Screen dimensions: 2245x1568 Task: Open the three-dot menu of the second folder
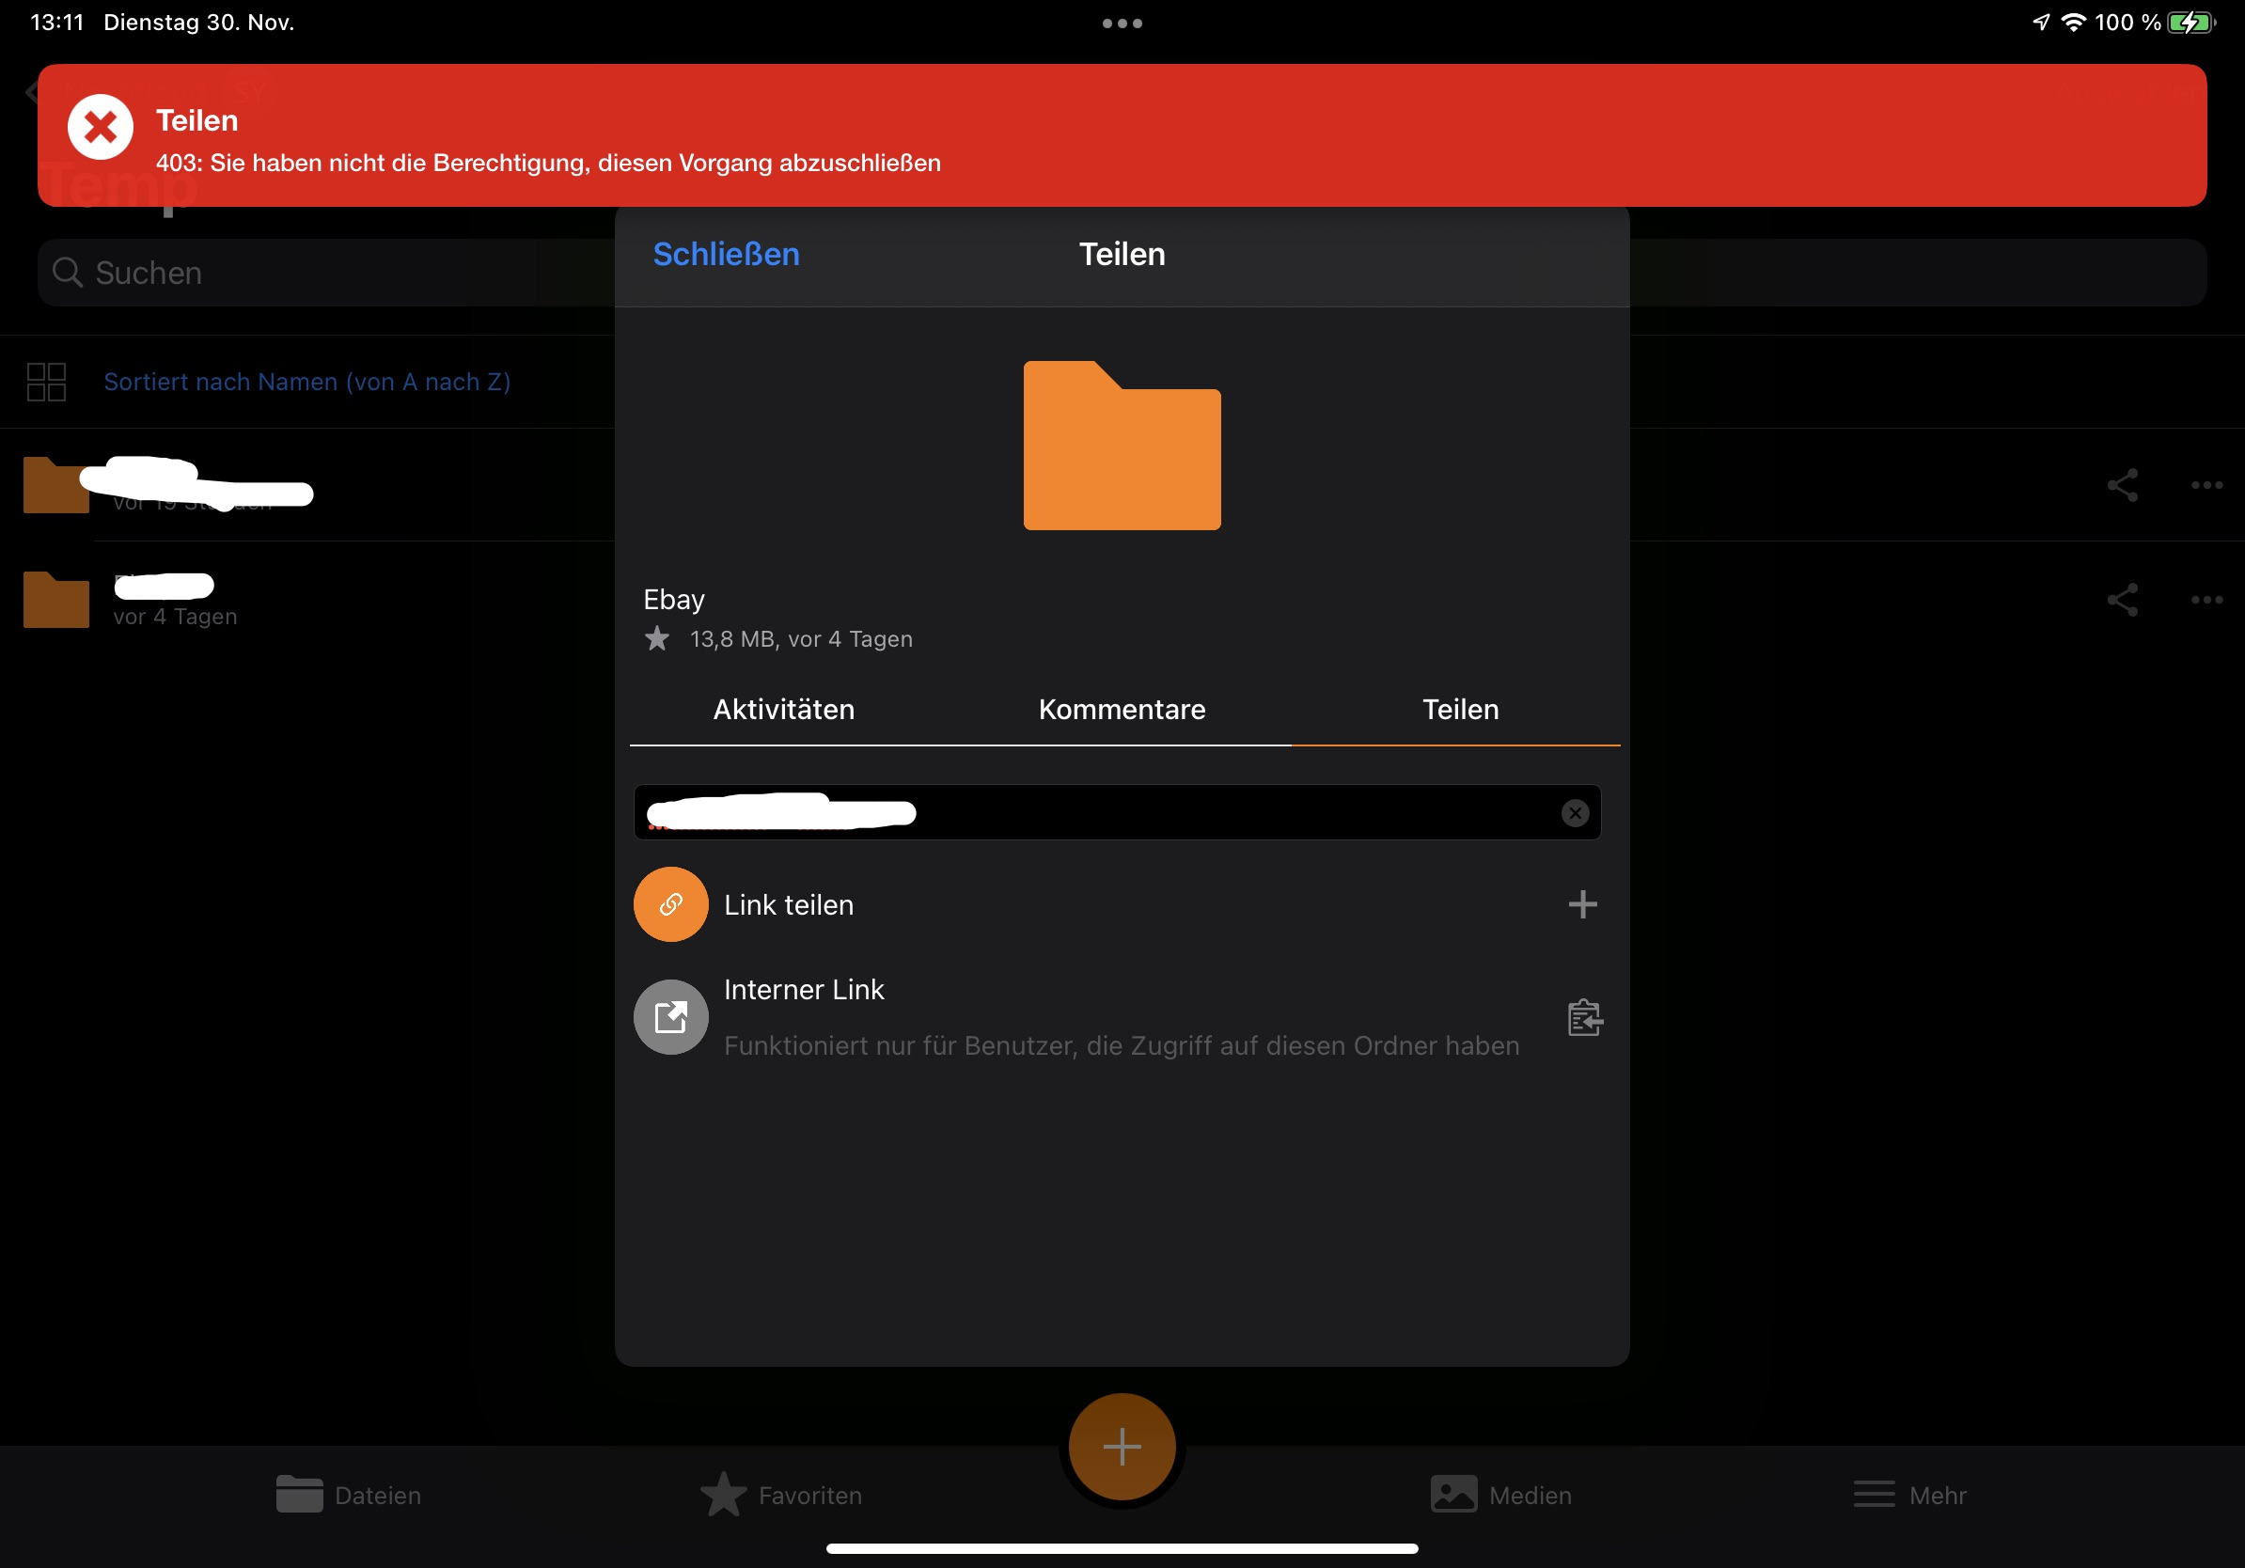(x=2206, y=599)
